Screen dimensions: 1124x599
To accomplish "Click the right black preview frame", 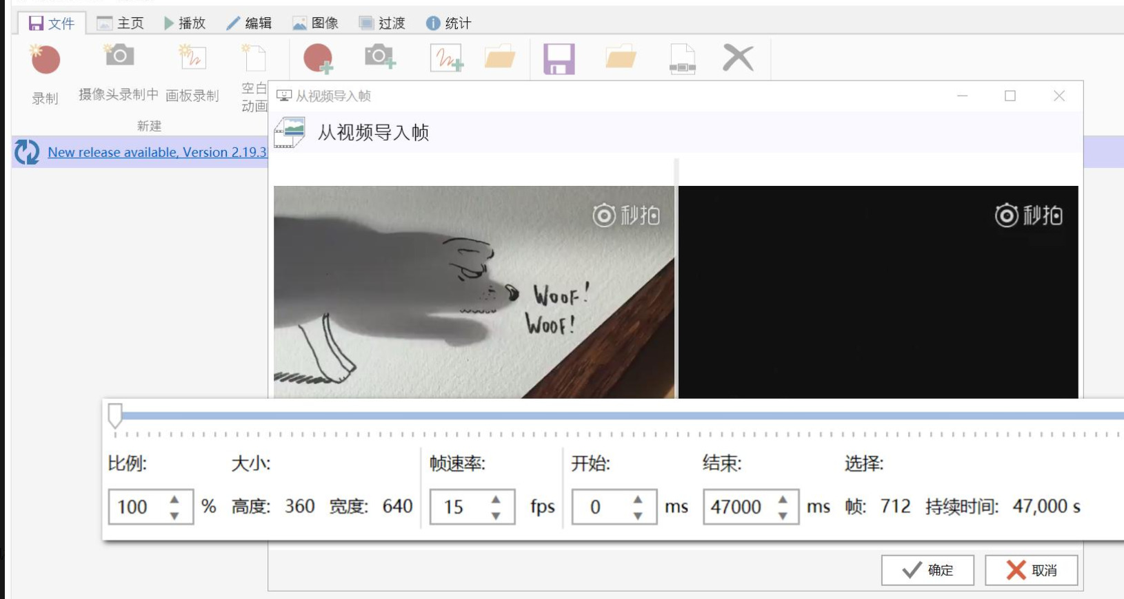I will click(879, 292).
